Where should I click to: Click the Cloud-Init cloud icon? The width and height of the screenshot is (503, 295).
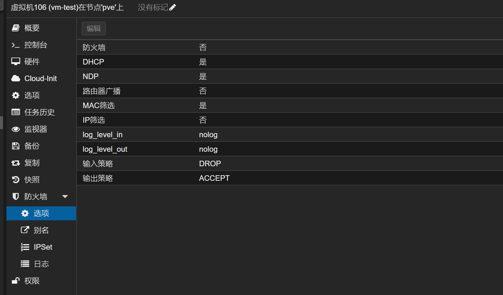pyautogui.click(x=16, y=78)
